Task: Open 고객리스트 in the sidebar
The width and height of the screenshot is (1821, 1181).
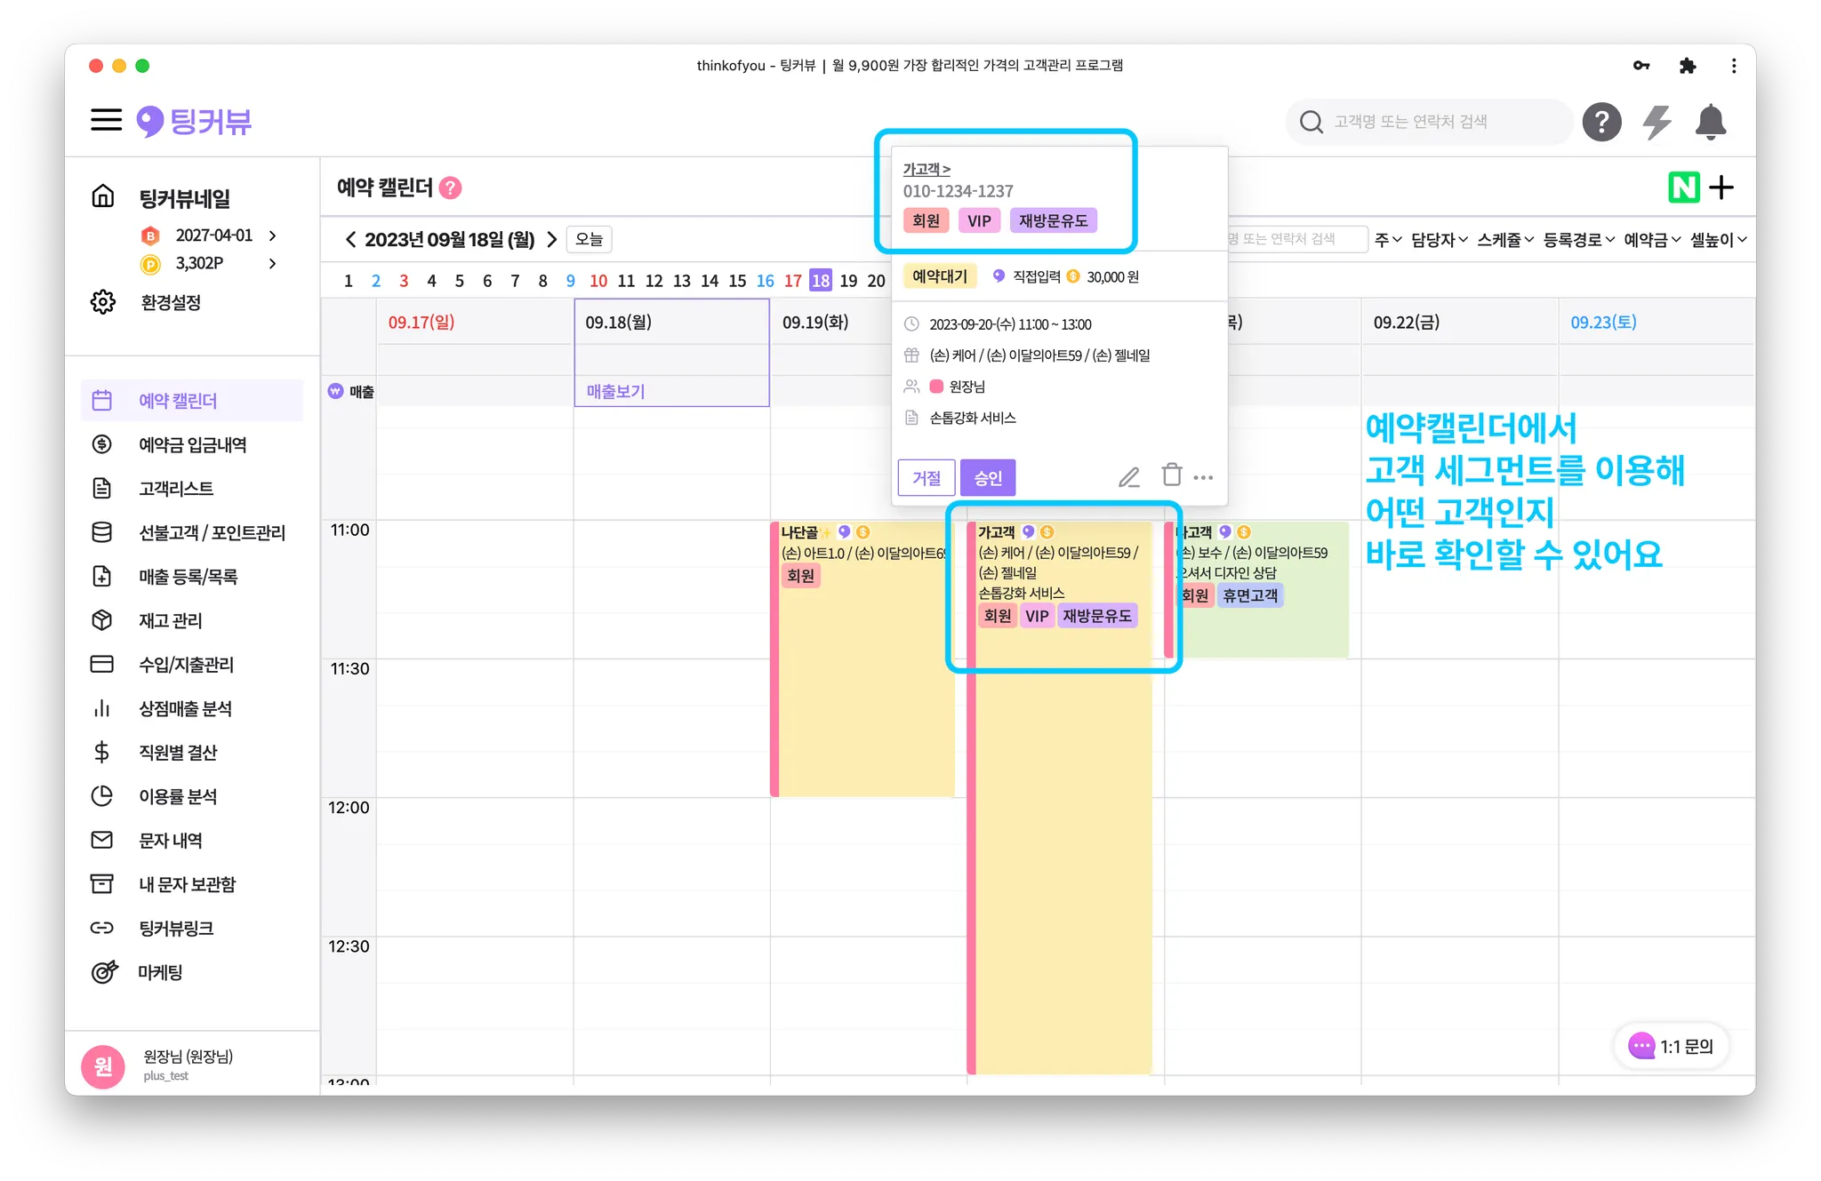Action: pyautogui.click(x=176, y=488)
